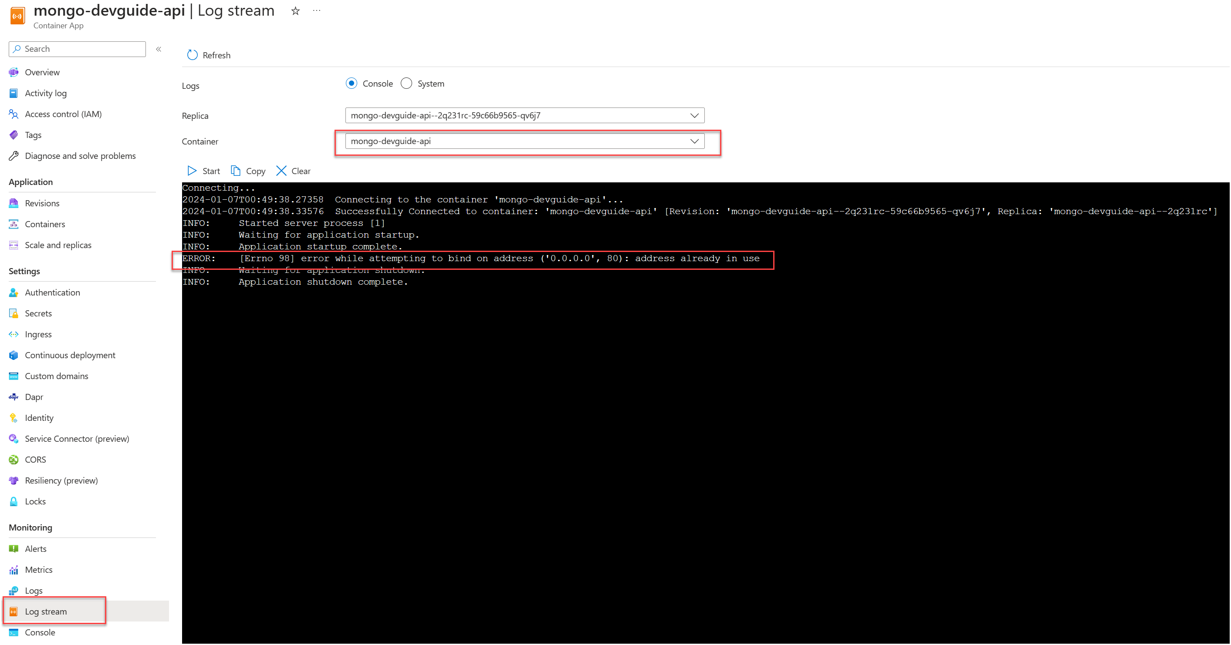
Task: Click the Authentication icon
Action: (14, 292)
